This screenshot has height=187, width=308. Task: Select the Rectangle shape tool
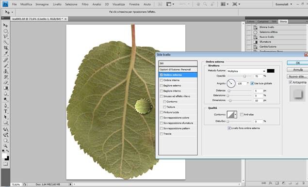pos(5,123)
